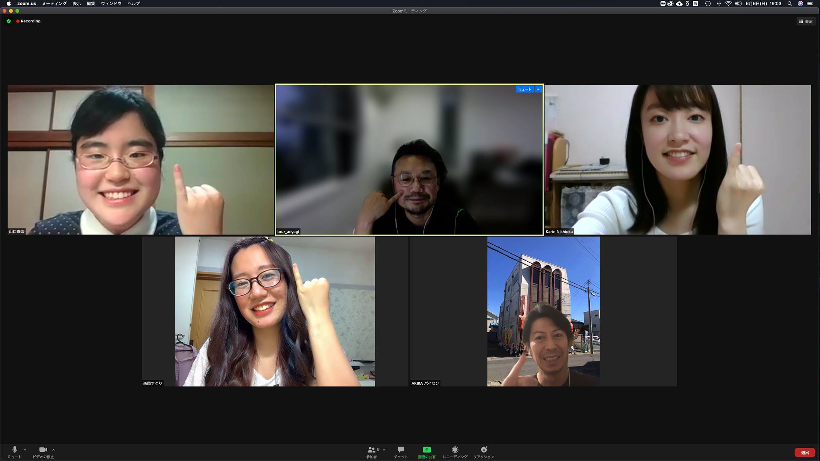Click the Recording indicator label
Screen dimensions: 820x461
pos(30,21)
